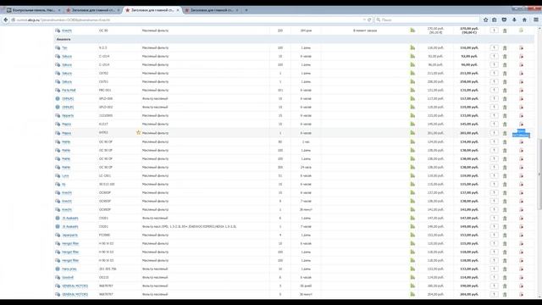The height and width of the screenshot is (305, 542).
Task: Open a new tab with the plus button
Action: pyautogui.click(x=246, y=10)
